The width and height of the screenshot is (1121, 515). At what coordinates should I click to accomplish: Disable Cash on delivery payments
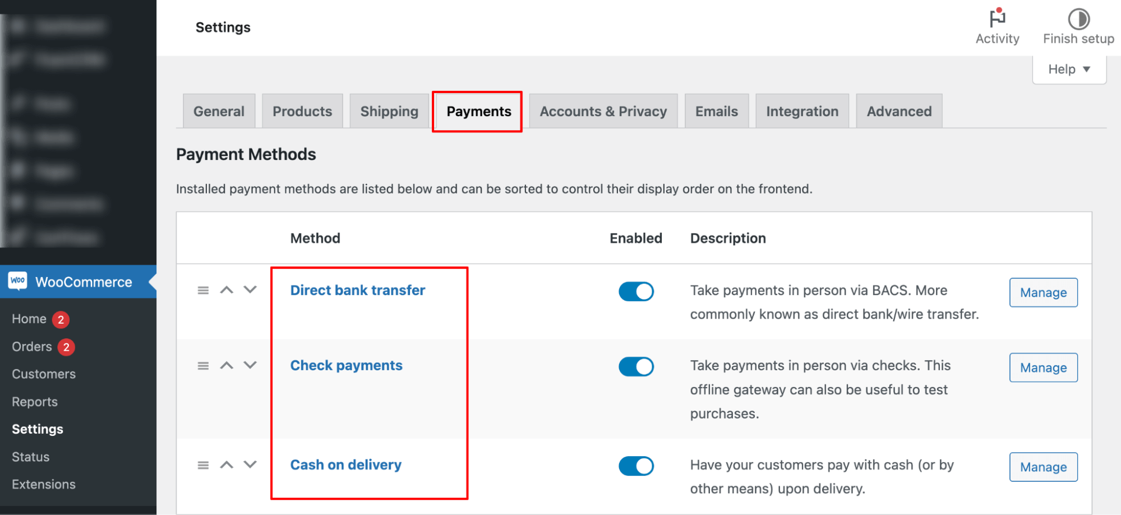point(636,466)
